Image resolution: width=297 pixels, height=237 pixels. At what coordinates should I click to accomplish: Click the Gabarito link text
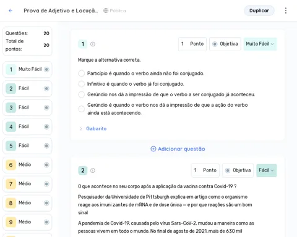pyautogui.click(x=97, y=128)
